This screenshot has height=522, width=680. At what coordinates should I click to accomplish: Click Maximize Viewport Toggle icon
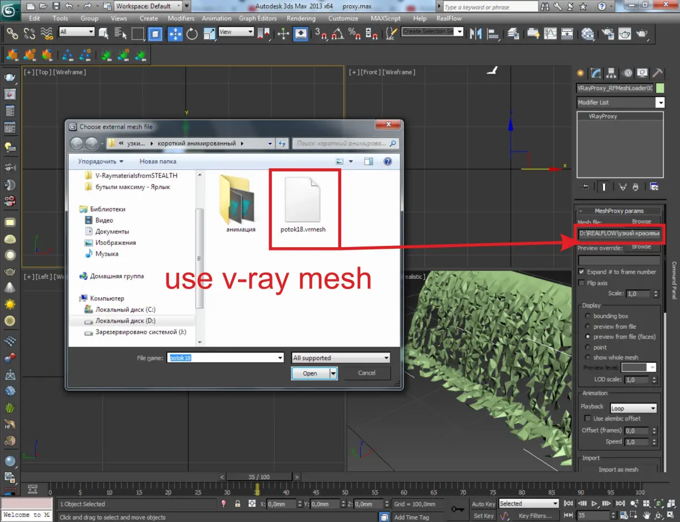coord(670,516)
